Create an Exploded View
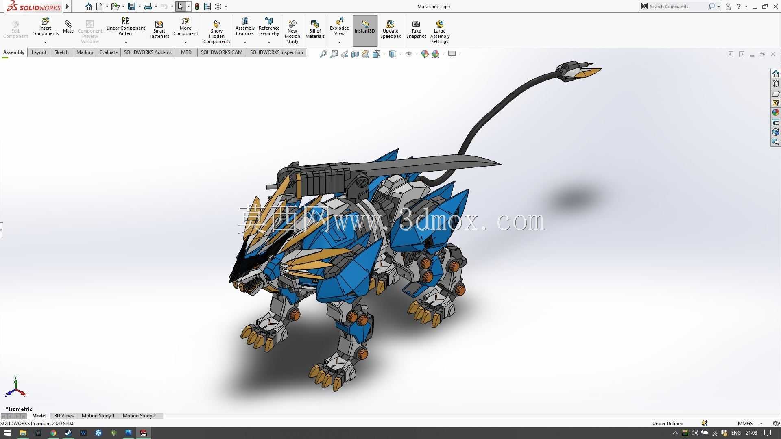The width and height of the screenshot is (781, 439). coord(339,27)
